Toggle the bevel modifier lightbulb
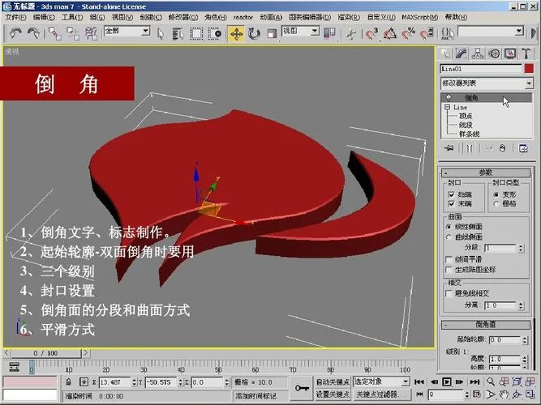The height and width of the screenshot is (405, 541). 449,97
